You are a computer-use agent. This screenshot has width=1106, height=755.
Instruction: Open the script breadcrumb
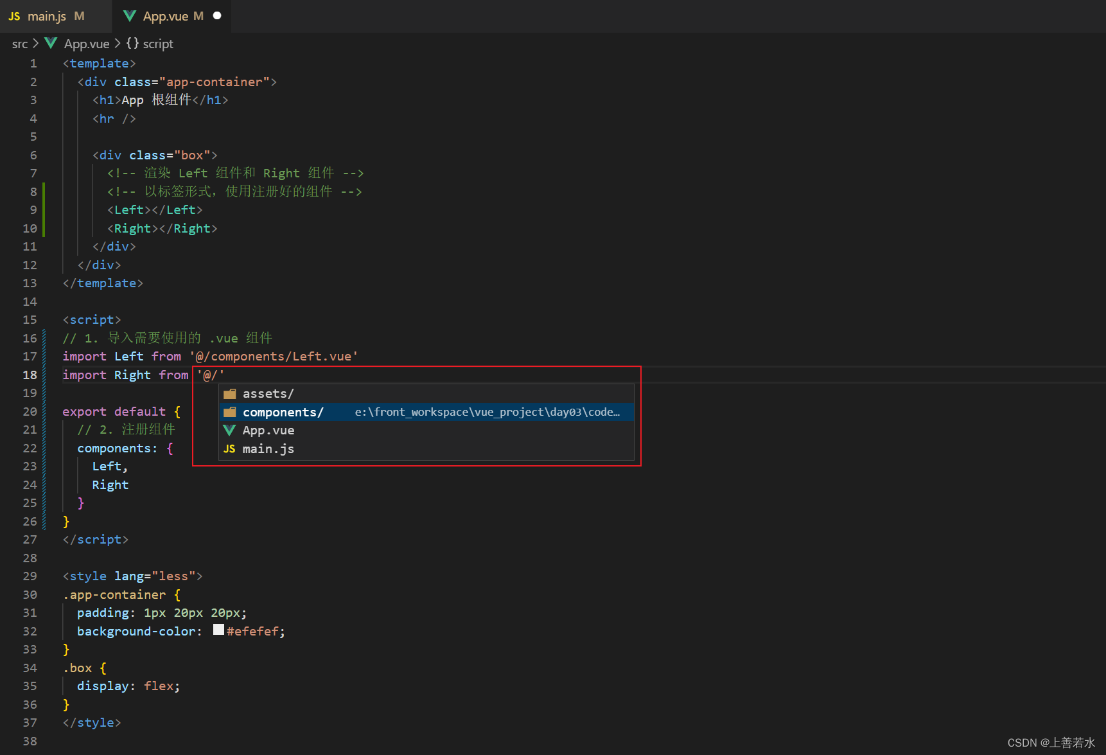[158, 44]
